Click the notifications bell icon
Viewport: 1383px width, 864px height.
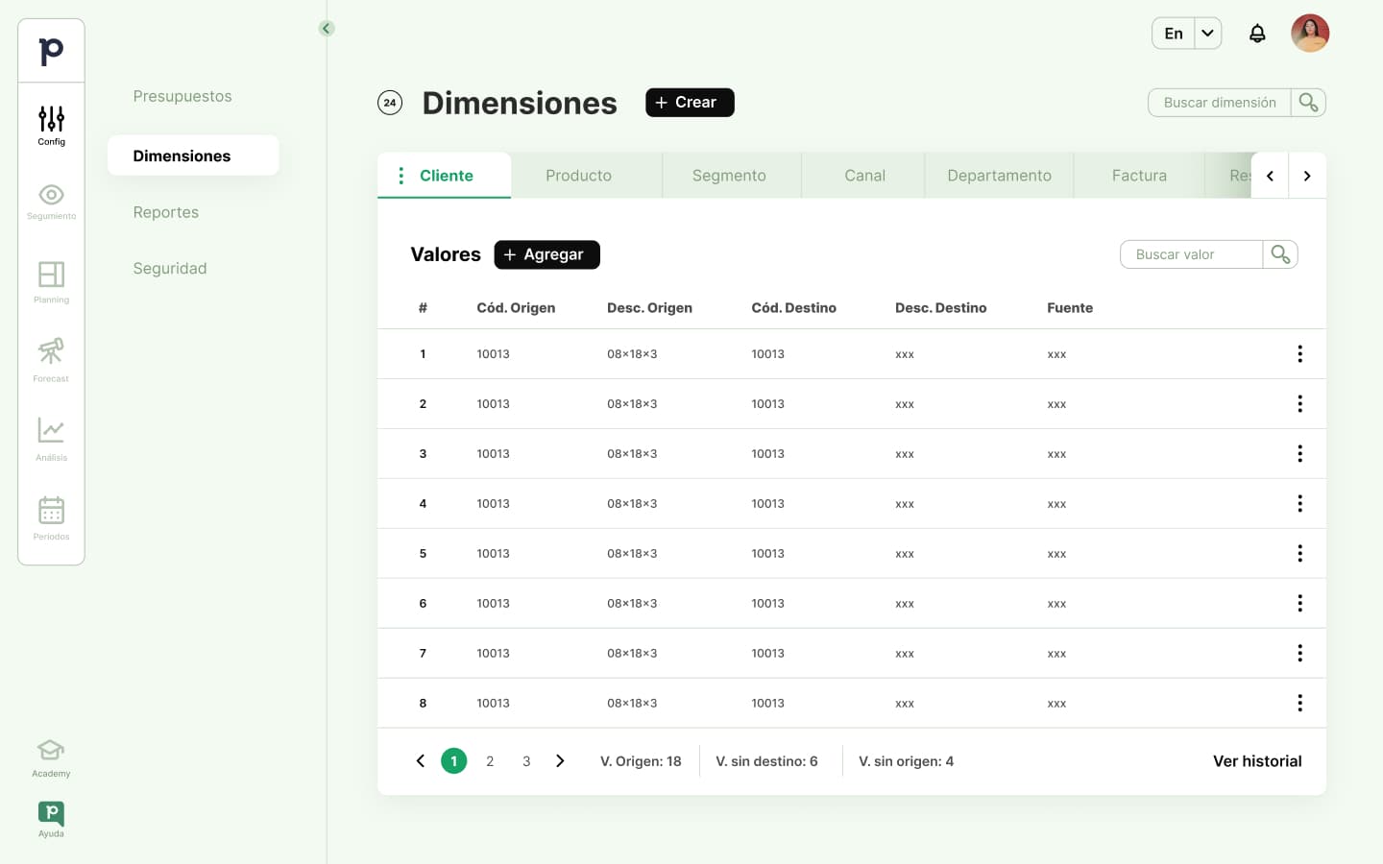click(x=1256, y=34)
